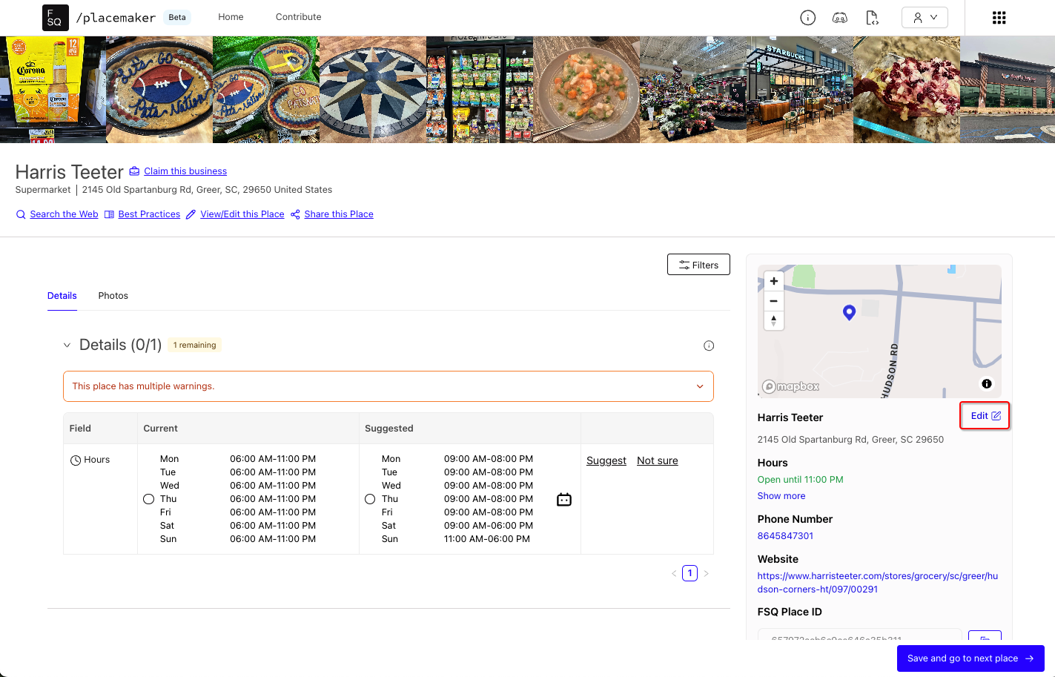Click the blue map location pin
The width and height of the screenshot is (1055, 677).
coord(850,312)
